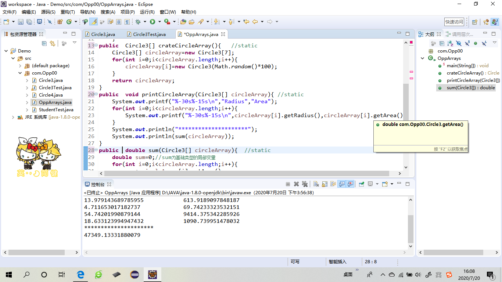Click the Save icon in toolbar
This screenshot has height=282, width=502.
tap(21, 22)
